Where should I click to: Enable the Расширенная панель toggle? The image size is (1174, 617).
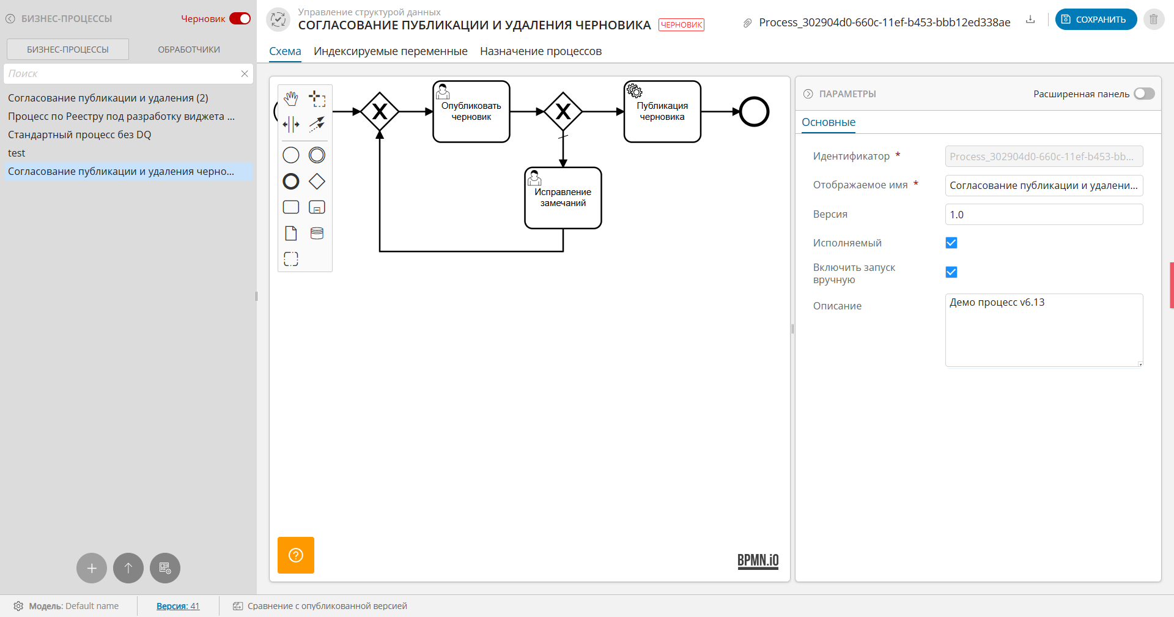point(1143,94)
